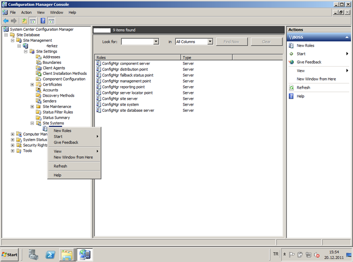
Task: Open Server Manager from the taskbar
Action: [x=34, y=255]
